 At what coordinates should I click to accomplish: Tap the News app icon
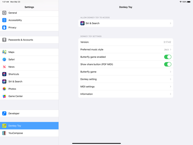(x=4, y=67)
